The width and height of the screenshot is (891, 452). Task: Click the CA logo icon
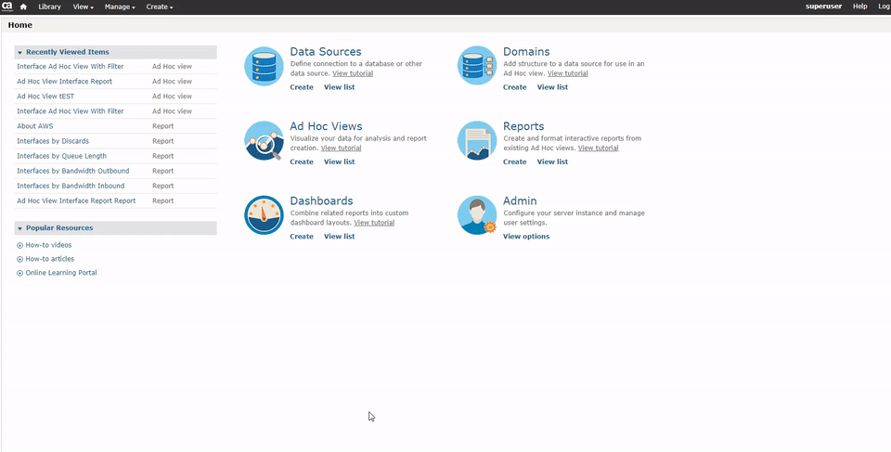tap(7, 6)
